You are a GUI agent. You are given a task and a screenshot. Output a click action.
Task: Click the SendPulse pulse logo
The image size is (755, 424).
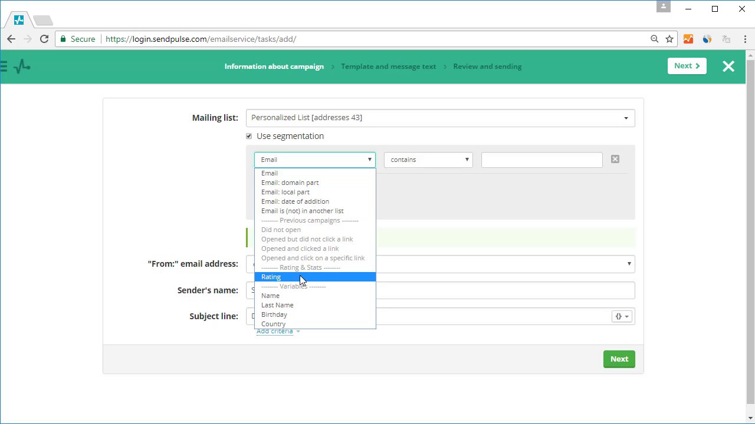point(22,67)
